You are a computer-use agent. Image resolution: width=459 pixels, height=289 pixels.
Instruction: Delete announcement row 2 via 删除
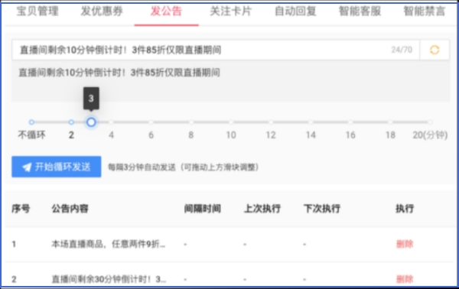(x=405, y=279)
